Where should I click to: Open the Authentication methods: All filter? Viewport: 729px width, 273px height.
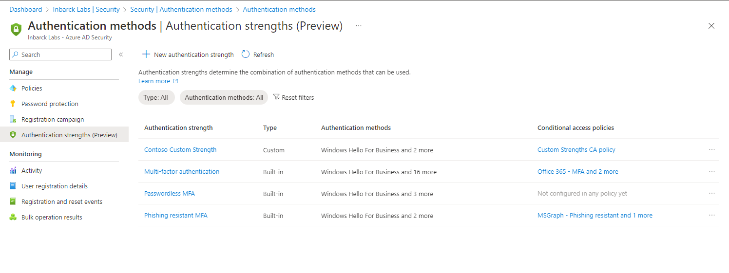tap(224, 97)
